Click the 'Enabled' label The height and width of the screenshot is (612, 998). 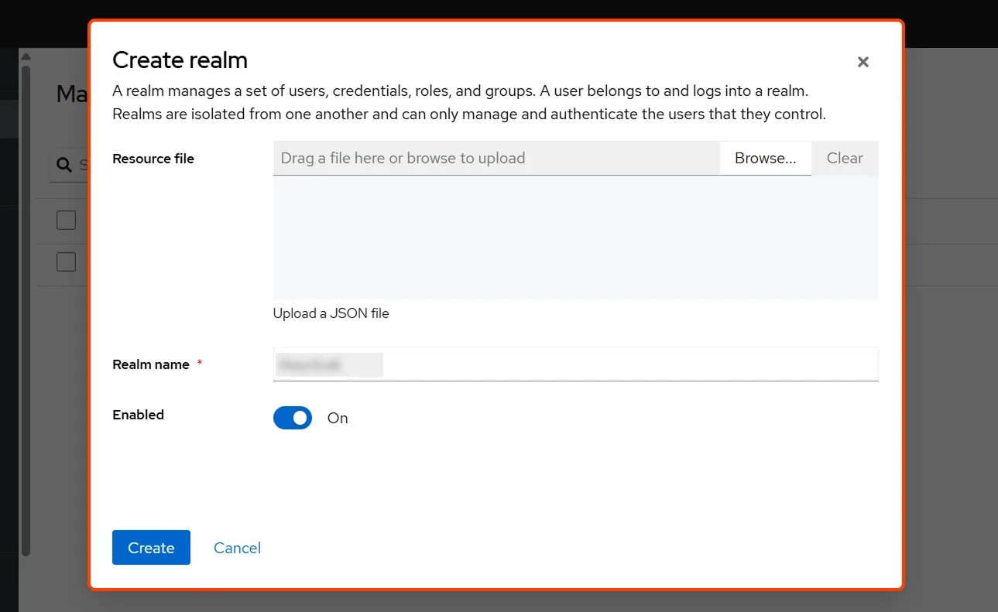click(x=139, y=415)
